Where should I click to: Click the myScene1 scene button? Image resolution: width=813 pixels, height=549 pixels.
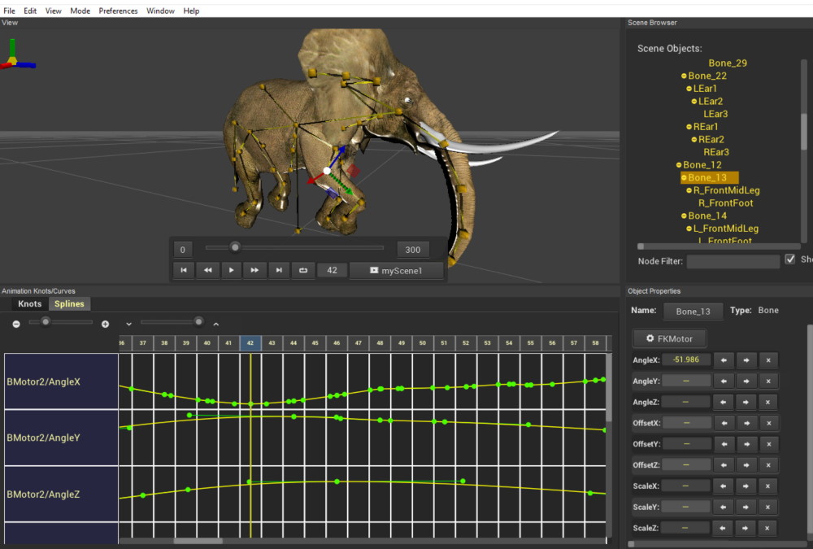[397, 270]
